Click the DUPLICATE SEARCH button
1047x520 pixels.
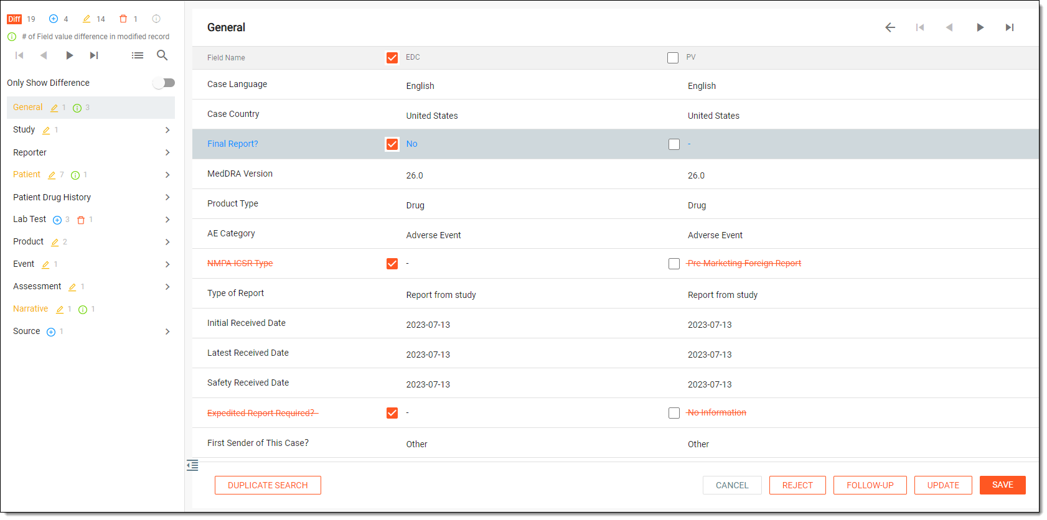click(x=268, y=485)
